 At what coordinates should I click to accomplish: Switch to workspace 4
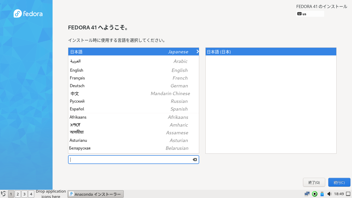coord(31,194)
